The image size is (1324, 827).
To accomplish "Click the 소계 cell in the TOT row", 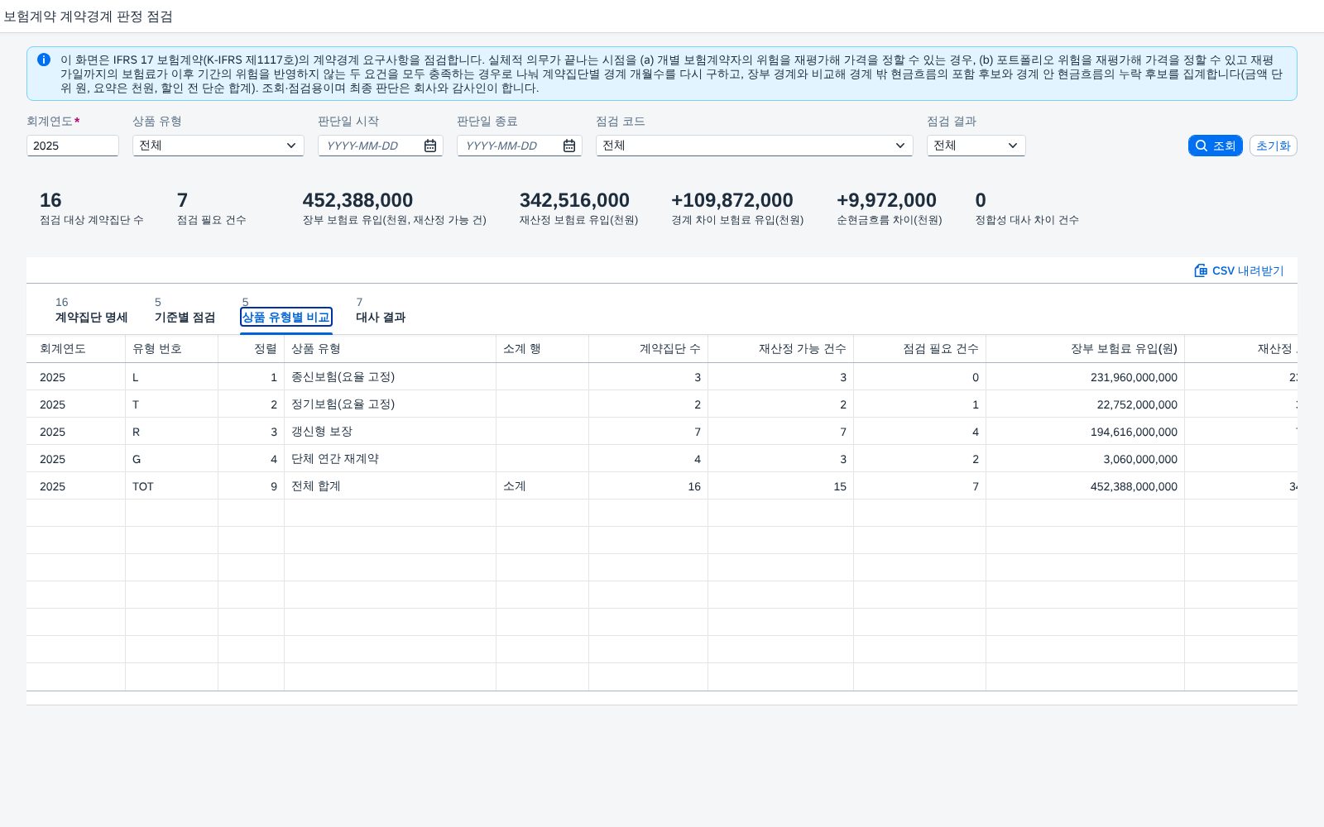I will click(542, 486).
